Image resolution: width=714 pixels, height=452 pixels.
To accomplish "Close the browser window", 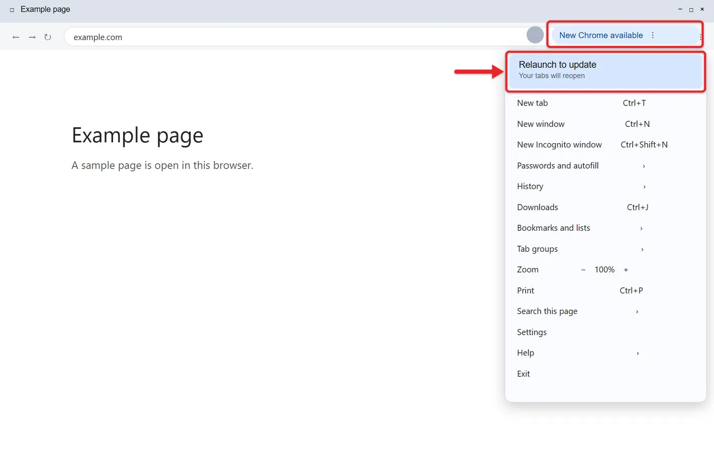I will (x=702, y=9).
